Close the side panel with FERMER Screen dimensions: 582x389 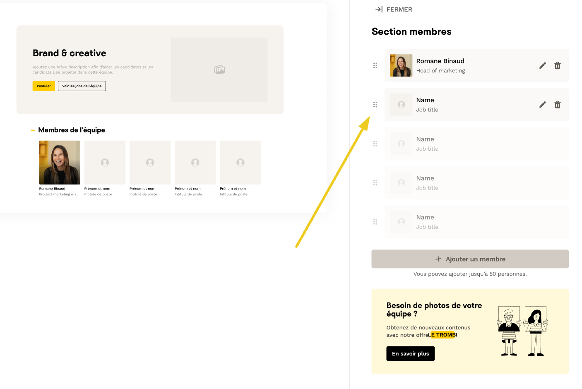[x=394, y=10]
